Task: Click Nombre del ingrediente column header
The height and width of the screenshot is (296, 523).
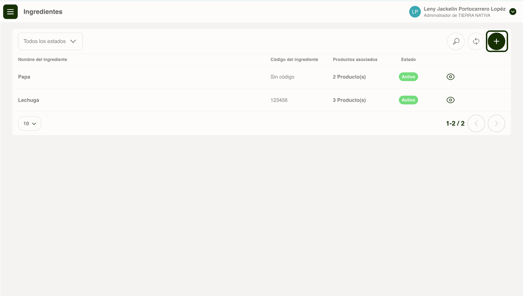Action: [x=43, y=60]
